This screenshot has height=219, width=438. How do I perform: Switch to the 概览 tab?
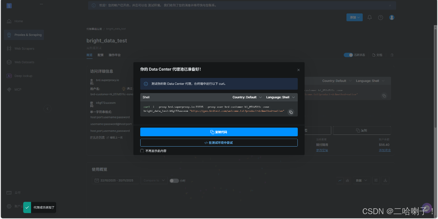click(x=89, y=55)
